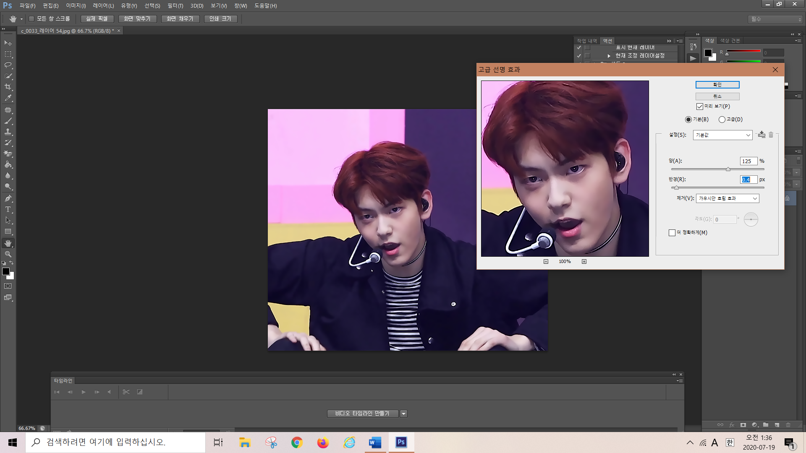Select the Lasso tool
The height and width of the screenshot is (453, 806).
tap(8, 65)
